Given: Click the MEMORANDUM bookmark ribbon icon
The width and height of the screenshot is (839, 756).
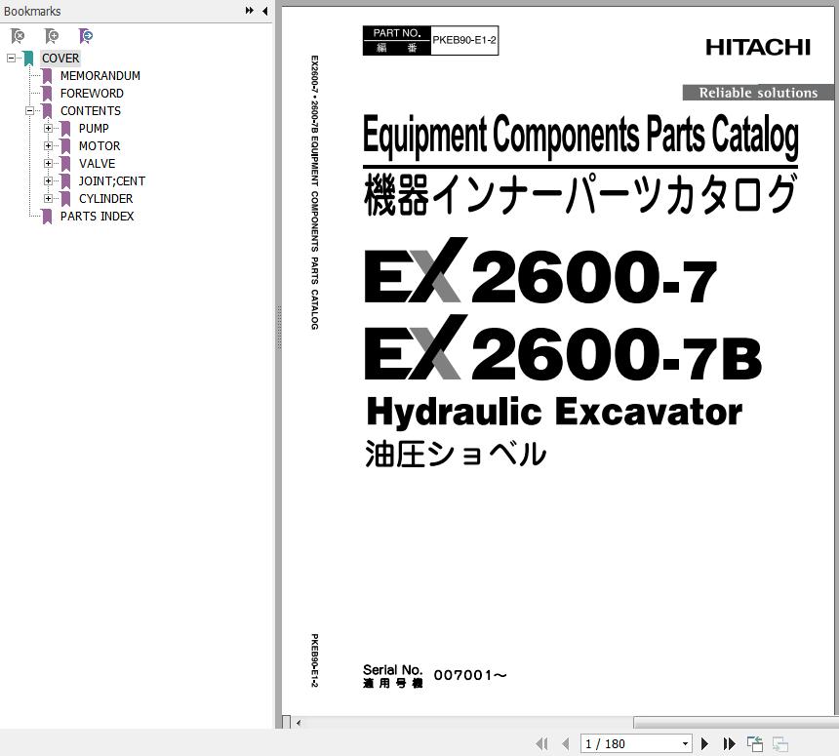Looking at the screenshot, I should 47,76.
